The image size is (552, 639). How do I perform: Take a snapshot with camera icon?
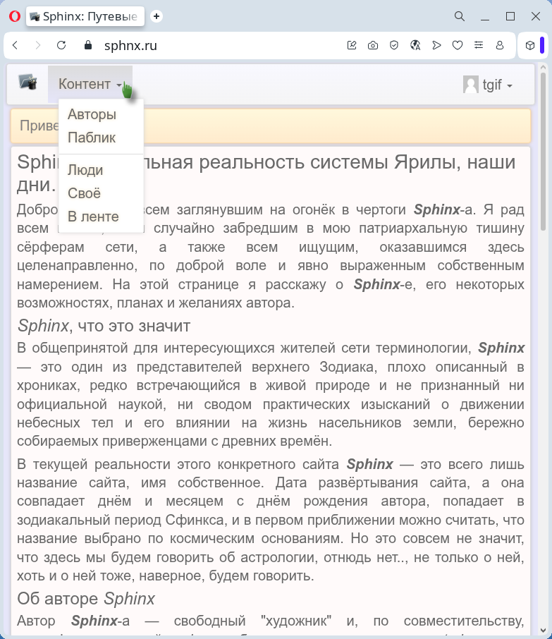(372, 45)
